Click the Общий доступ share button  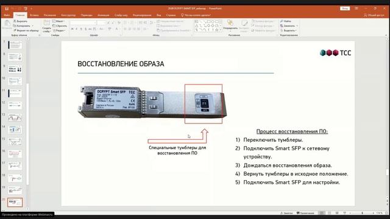374,15
